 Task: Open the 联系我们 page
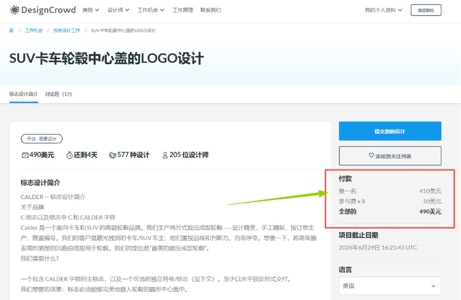[210, 10]
